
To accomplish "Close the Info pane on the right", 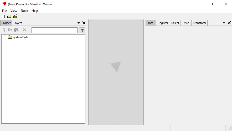I will pyautogui.click(x=229, y=23).
